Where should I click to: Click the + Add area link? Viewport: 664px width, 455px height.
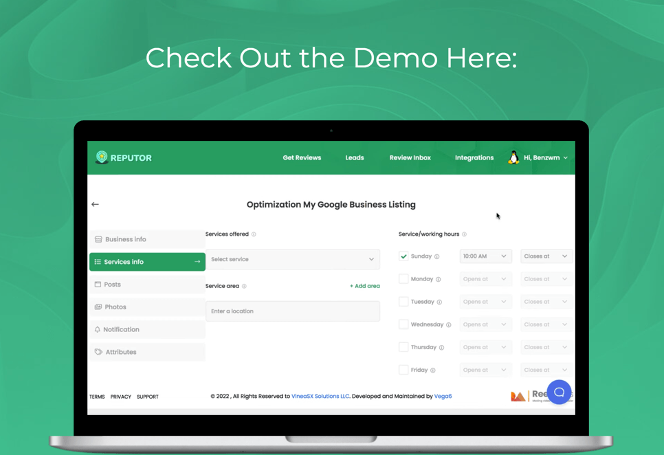[x=364, y=286]
